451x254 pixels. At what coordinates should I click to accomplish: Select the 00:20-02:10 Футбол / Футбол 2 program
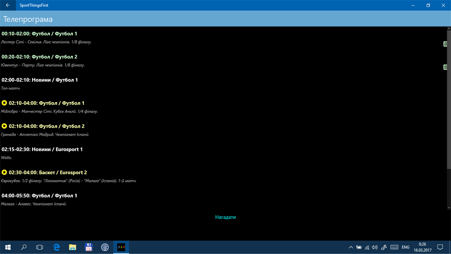point(39,57)
